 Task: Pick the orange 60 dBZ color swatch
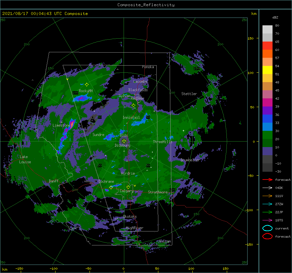[x=267, y=54]
